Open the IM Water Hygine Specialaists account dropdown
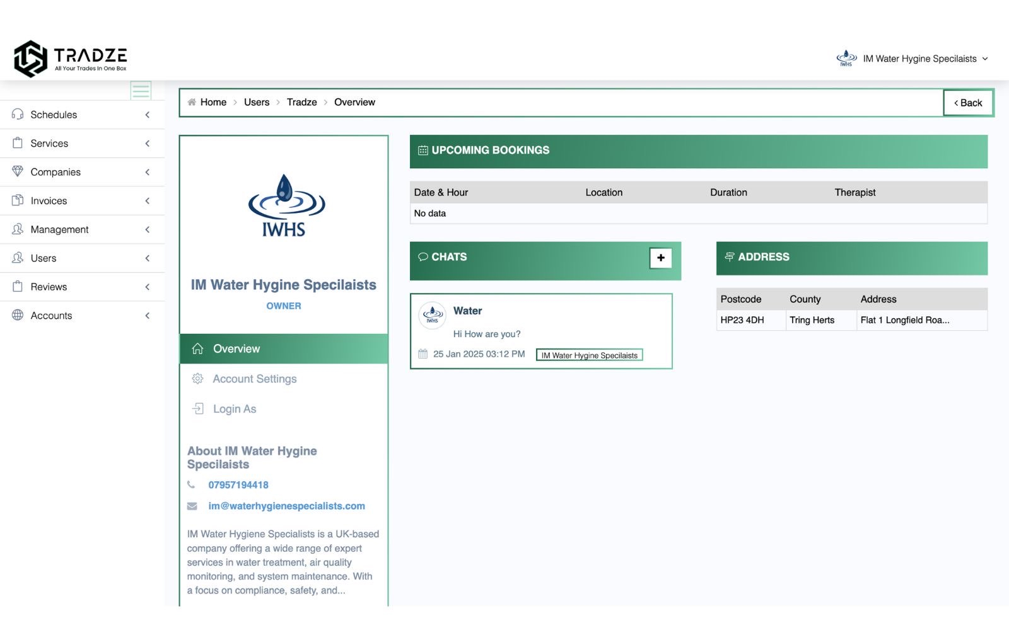This screenshot has height=630, width=1009. (x=913, y=59)
